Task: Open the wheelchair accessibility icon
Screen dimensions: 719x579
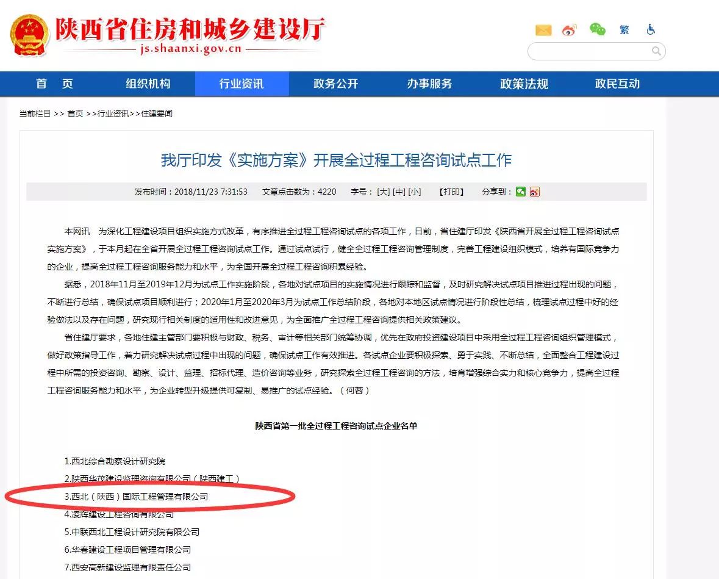Action: coord(650,29)
